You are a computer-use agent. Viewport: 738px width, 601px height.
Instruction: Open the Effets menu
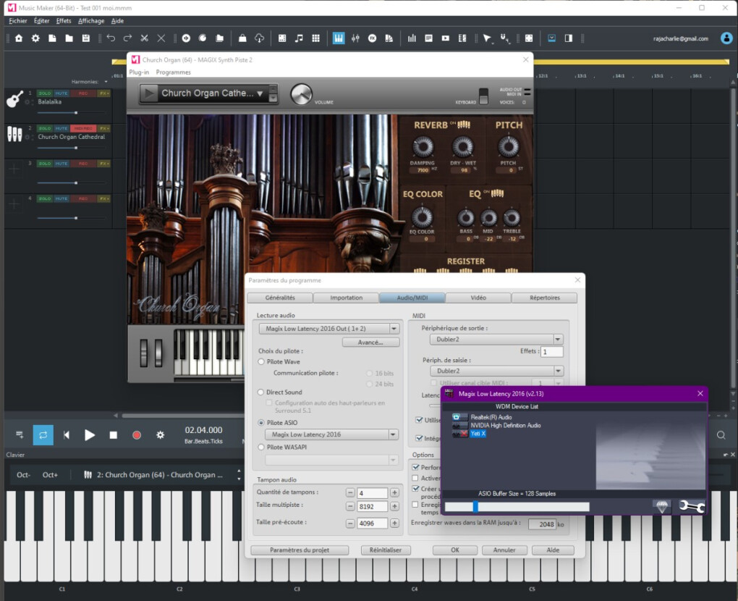tap(64, 21)
